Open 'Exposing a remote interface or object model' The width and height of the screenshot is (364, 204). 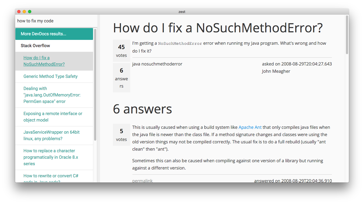click(54, 117)
